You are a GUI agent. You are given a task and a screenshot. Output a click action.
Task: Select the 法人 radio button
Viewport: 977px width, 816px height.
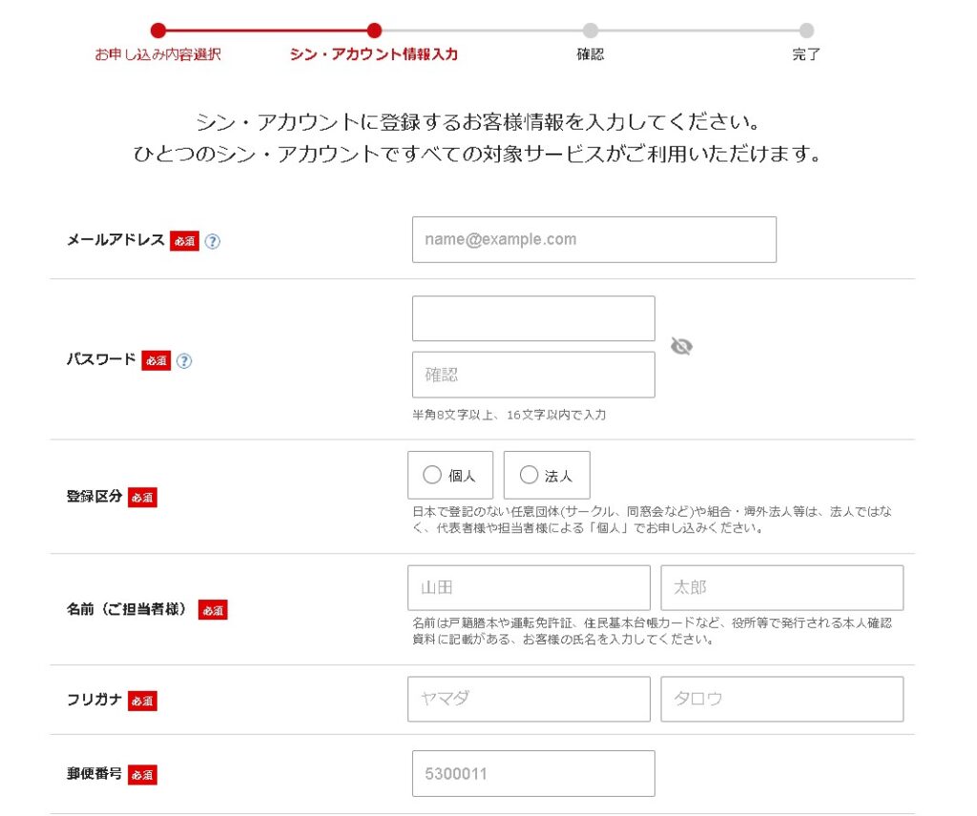[x=529, y=475]
